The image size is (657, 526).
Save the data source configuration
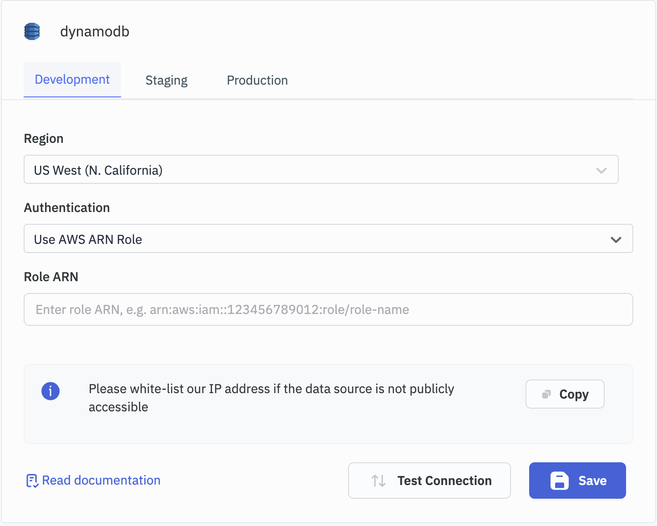[x=577, y=480]
